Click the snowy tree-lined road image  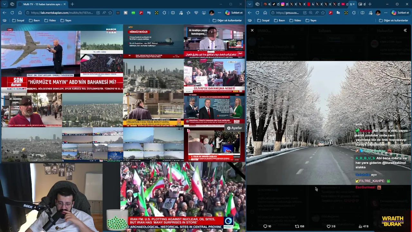click(x=328, y=122)
